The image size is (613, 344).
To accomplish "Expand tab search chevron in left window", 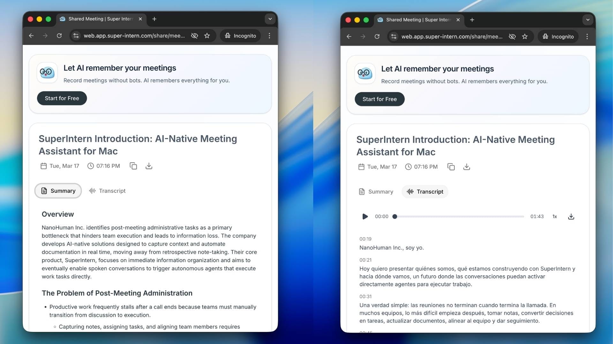I will click(x=270, y=19).
